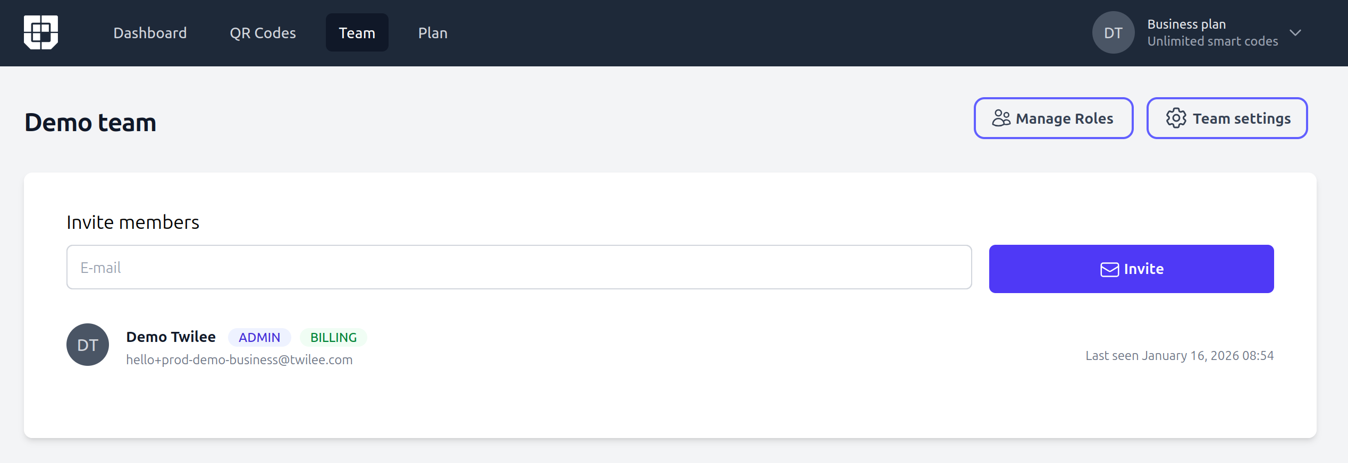This screenshot has height=463, width=1348.
Task: Click the gear icon in Team settings
Action: (1176, 118)
